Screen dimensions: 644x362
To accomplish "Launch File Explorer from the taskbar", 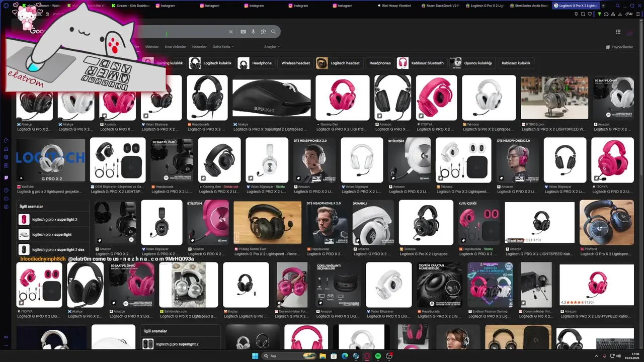I will 322,356.
